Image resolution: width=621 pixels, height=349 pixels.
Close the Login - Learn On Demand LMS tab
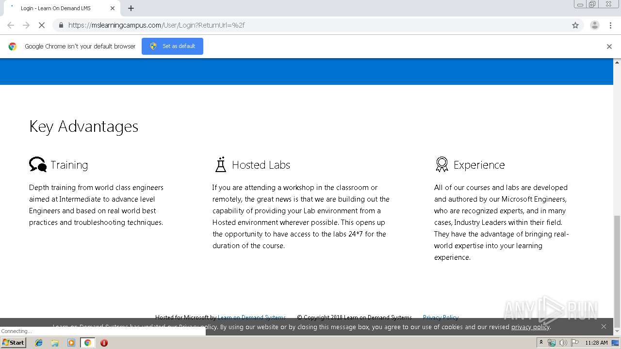point(113,8)
